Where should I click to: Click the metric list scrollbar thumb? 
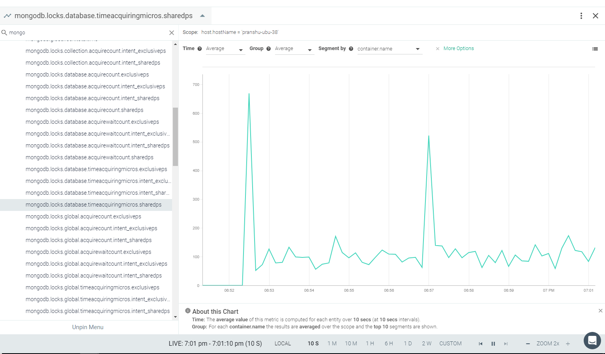pyautogui.click(x=175, y=137)
